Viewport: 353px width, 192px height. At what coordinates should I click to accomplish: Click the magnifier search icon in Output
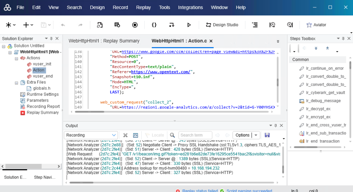(x=172, y=135)
